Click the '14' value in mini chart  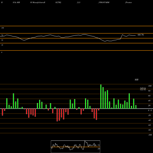(x=99, y=145)
